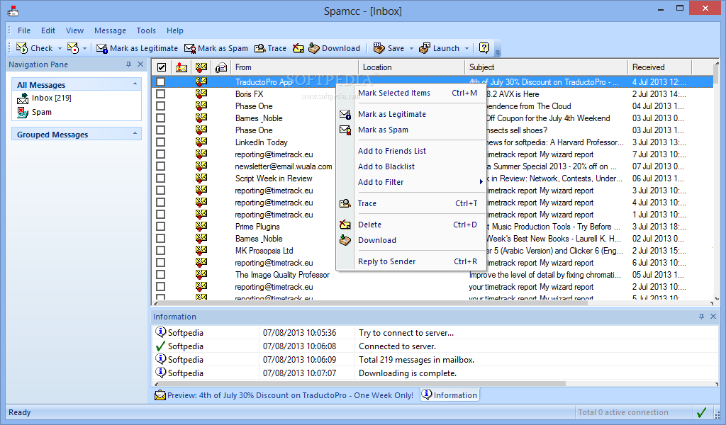Image resolution: width=726 pixels, height=425 pixels.
Task: Sort messages by Location column
Action: (412, 67)
